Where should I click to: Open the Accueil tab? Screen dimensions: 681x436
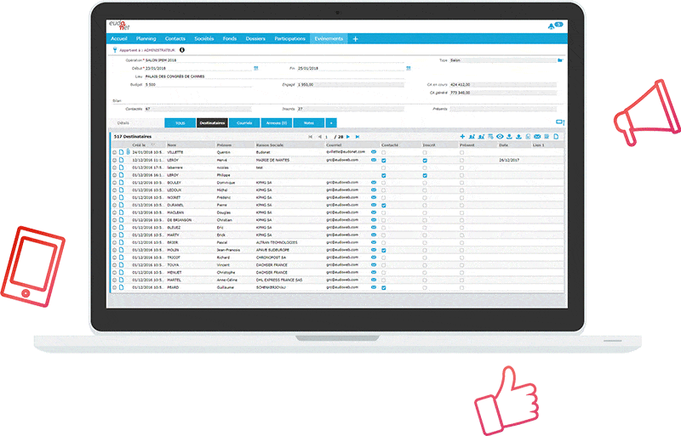(x=119, y=38)
